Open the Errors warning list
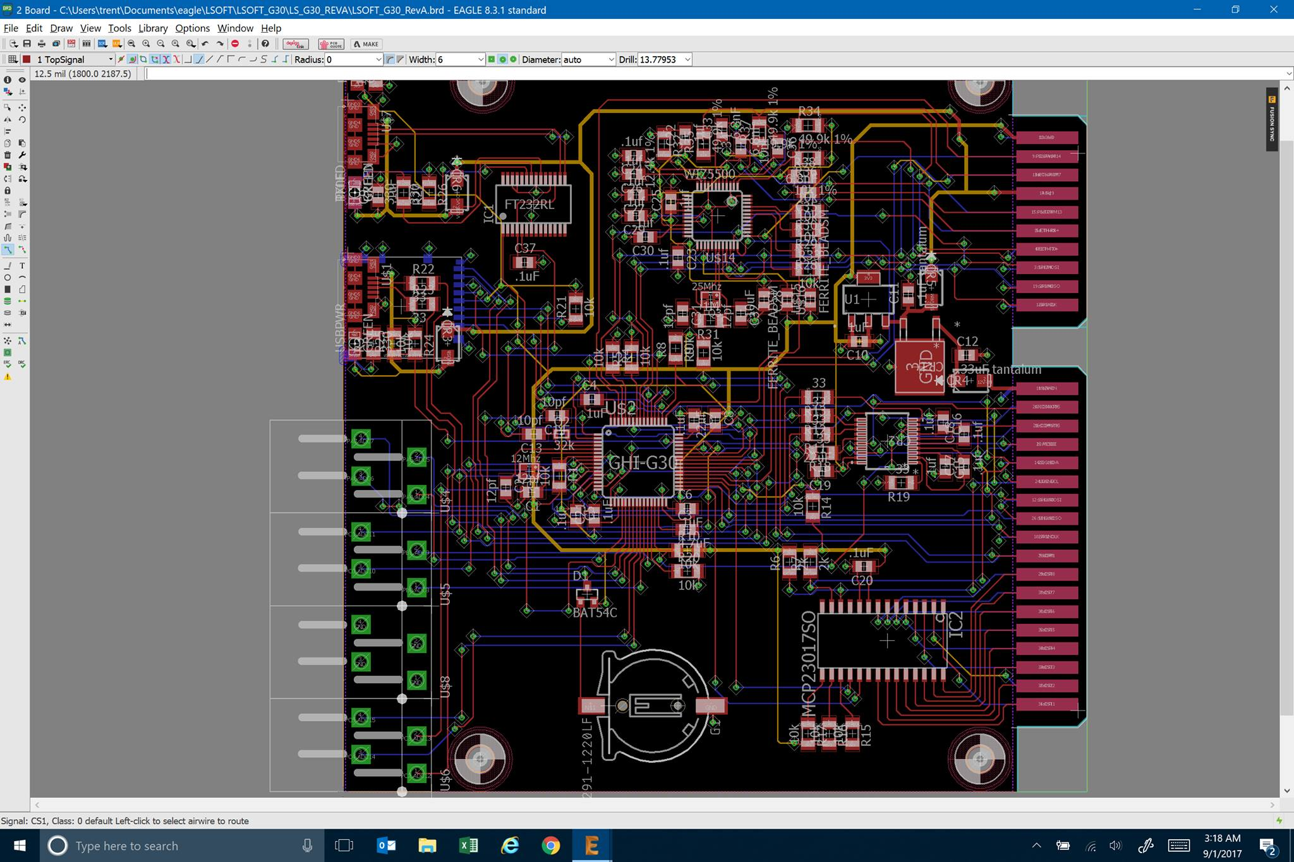Image resolution: width=1294 pixels, height=862 pixels. click(x=8, y=376)
